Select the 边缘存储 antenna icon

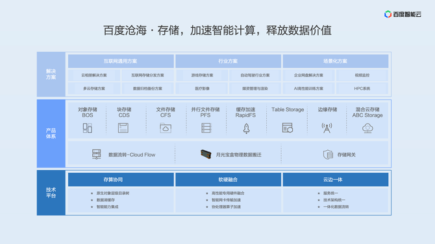pos(327,128)
